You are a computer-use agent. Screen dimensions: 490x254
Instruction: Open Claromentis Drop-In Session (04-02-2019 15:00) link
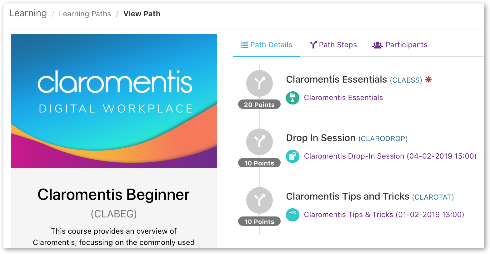point(390,156)
